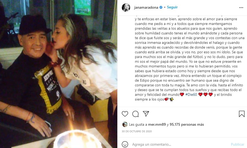Click the sparkle emoji ending the caption
This screenshot has width=247, height=148.
coord(172,99)
